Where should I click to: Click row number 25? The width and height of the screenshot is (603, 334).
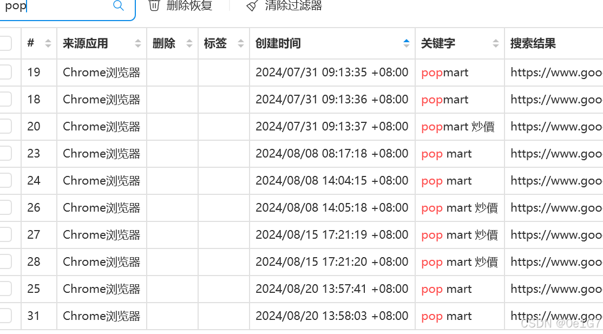coord(34,289)
